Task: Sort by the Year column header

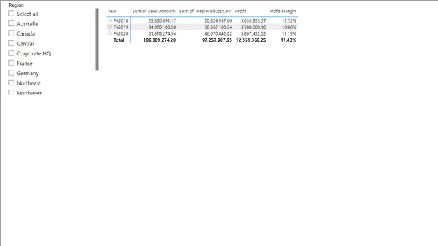Action: click(112, 11)
